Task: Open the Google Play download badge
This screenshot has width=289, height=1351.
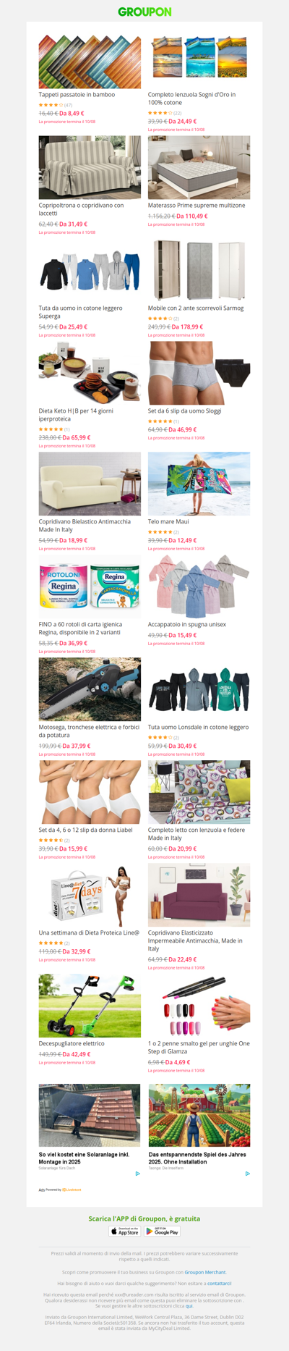Action: [163, 1231]
